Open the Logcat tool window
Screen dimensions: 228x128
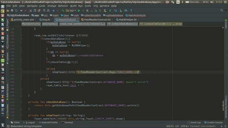(x=29, y=122)
